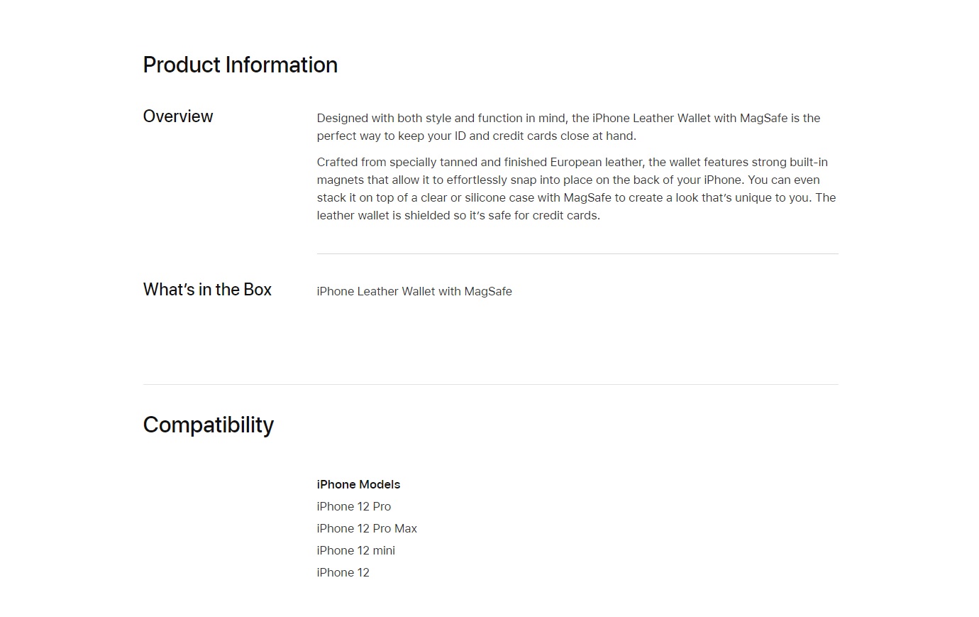Select iPhone 12 mini entry
979x617 pixels.
(356, 550)
